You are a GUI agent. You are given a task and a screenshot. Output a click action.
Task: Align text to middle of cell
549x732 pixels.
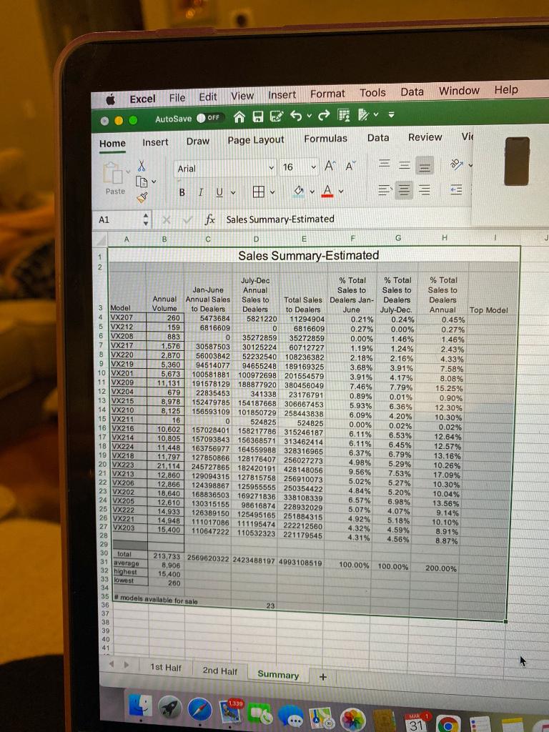coord(405,165)
